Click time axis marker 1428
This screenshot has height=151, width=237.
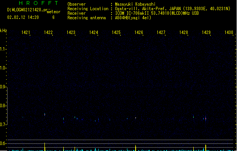(x=183, y=32)
